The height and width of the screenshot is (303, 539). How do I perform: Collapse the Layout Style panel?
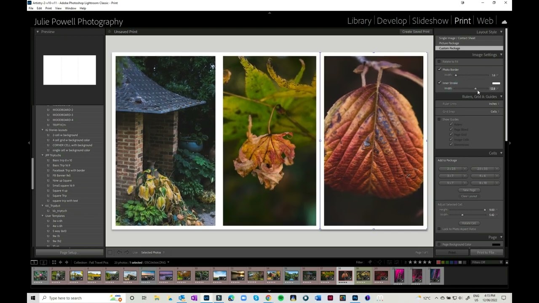click(501, 32)
